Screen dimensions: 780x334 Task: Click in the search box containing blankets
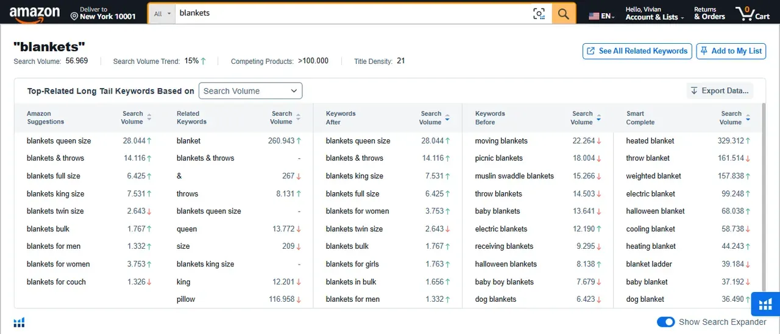353,13
